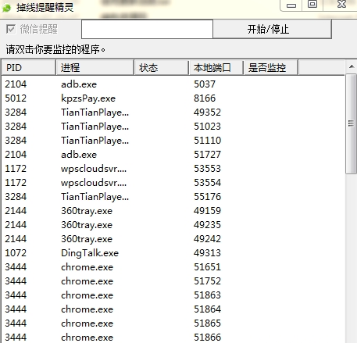The width and height of the screenshot is (357, 343).
Task: Select chrome.exe row with port 51752
Action: point(173,281)
